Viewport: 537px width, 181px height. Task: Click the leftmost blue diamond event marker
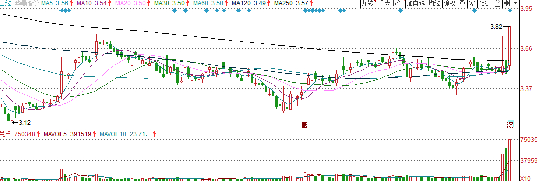point(62,10)
